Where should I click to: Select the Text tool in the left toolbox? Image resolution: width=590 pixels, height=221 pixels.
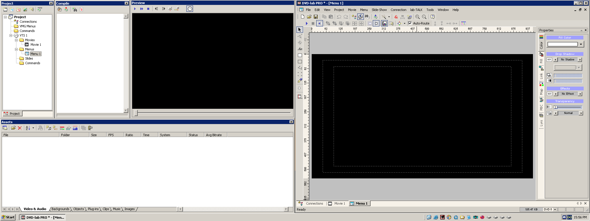[x=300, y=49]
